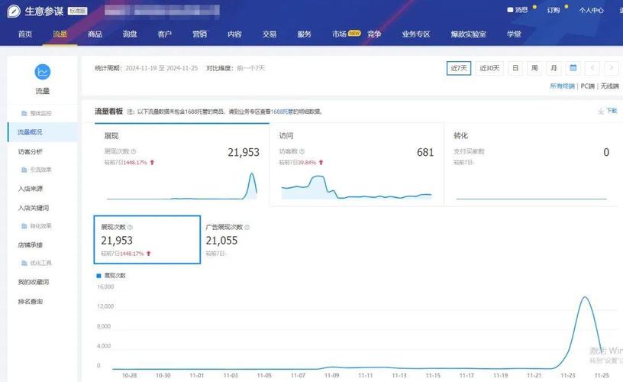Open the 商品 nav tab
Image resolution: width=623 pixels, height=382 pixels.
[95, 34]
